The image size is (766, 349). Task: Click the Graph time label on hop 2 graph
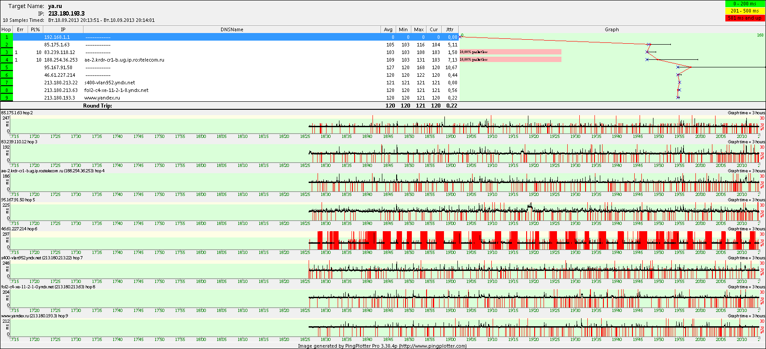click(746, 113)
